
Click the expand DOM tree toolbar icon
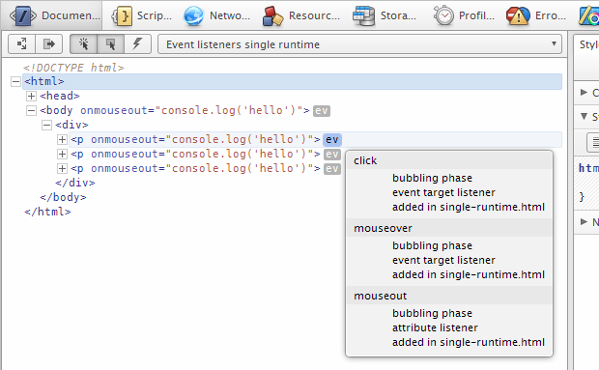(x=22, y=43)
